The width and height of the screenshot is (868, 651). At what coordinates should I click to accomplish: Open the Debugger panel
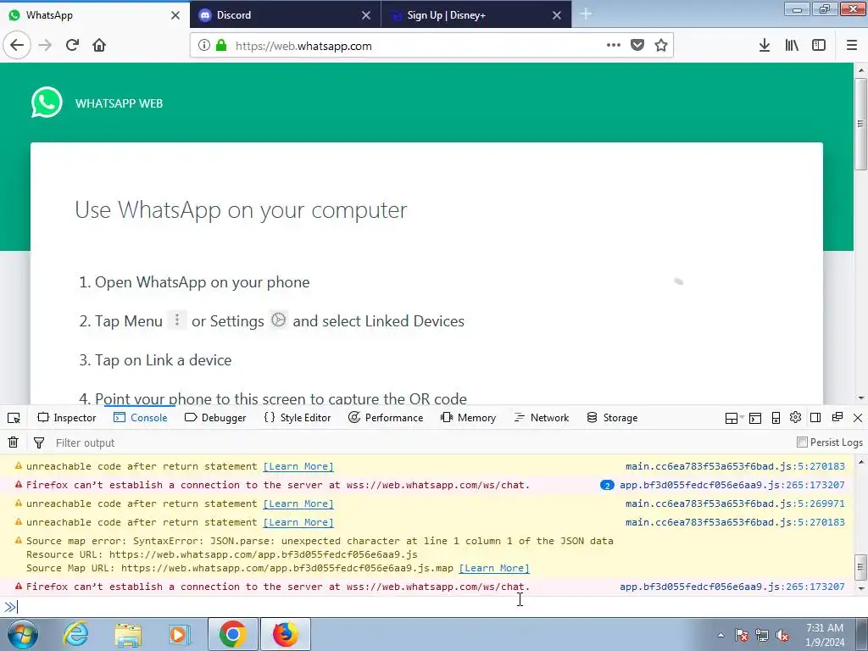click(215, 418)
